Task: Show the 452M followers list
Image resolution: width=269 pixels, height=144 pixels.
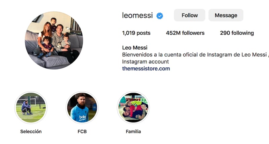Action: click(x=185, y=33)
